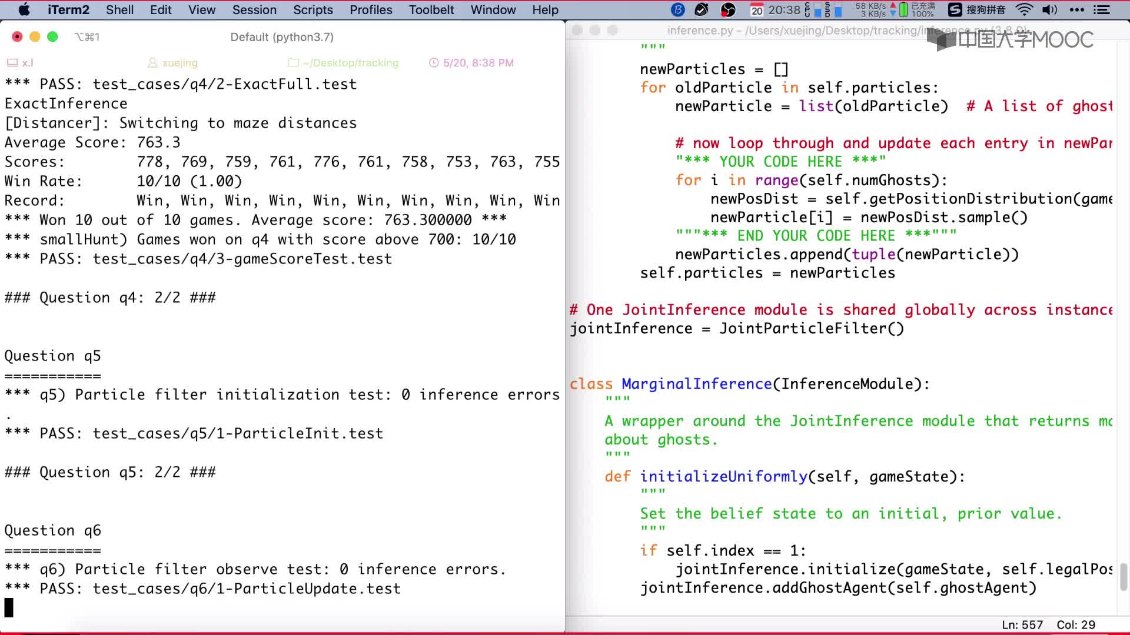The height and width of the screenshot is (635, 1130).
Task: Open the Wi-Fi status menu
Action: [1025, 9]
